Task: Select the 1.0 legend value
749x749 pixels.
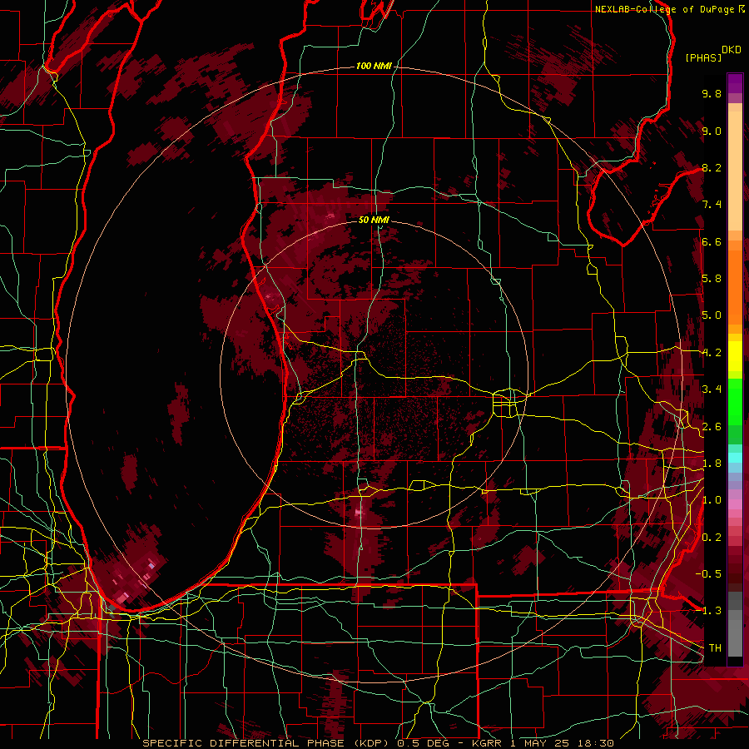Action: point(712,501)
